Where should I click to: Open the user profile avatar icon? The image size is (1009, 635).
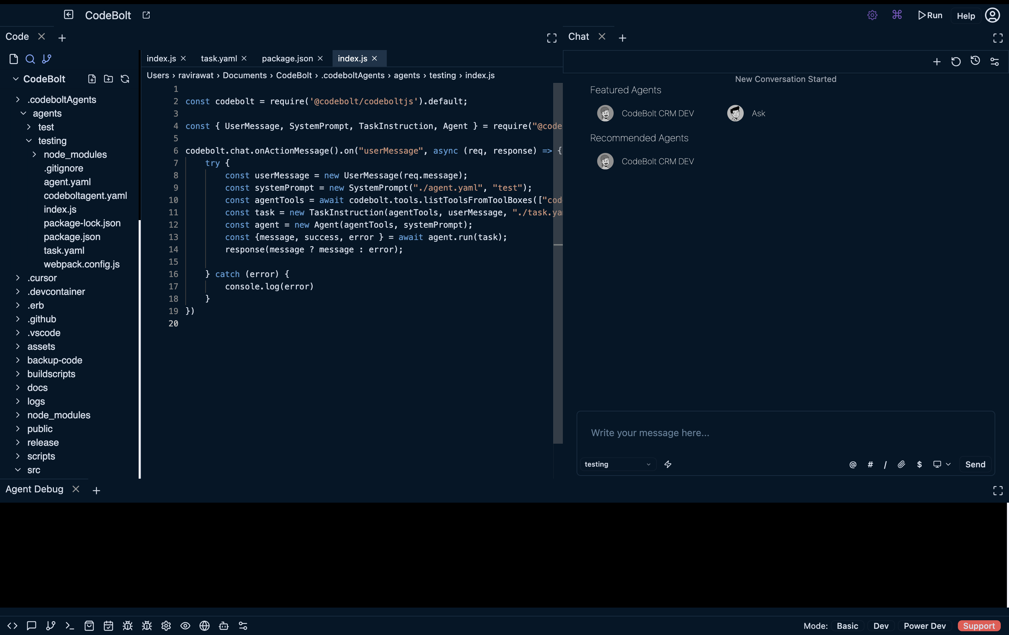pyautogui.click(x=992, y=15)
